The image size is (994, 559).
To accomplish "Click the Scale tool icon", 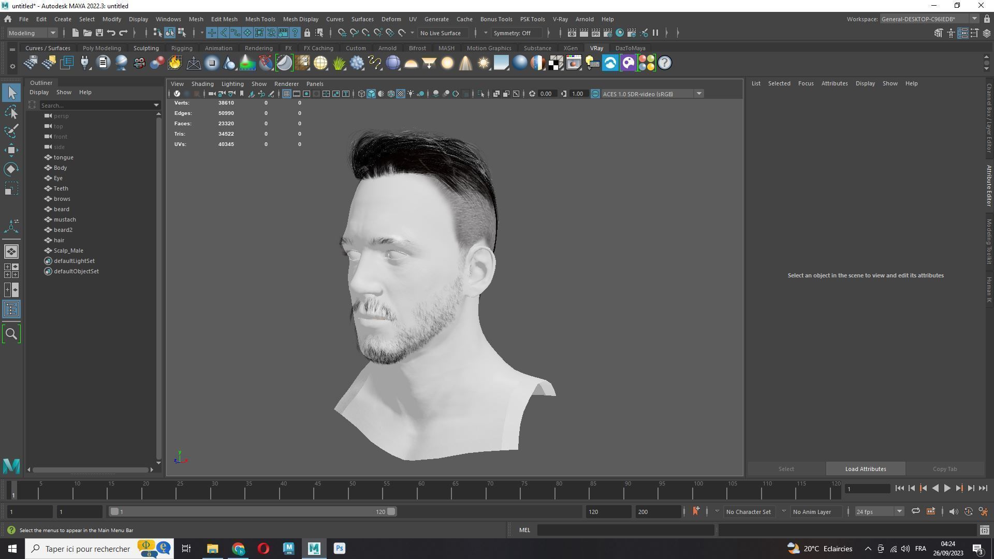I will (11, 188).
